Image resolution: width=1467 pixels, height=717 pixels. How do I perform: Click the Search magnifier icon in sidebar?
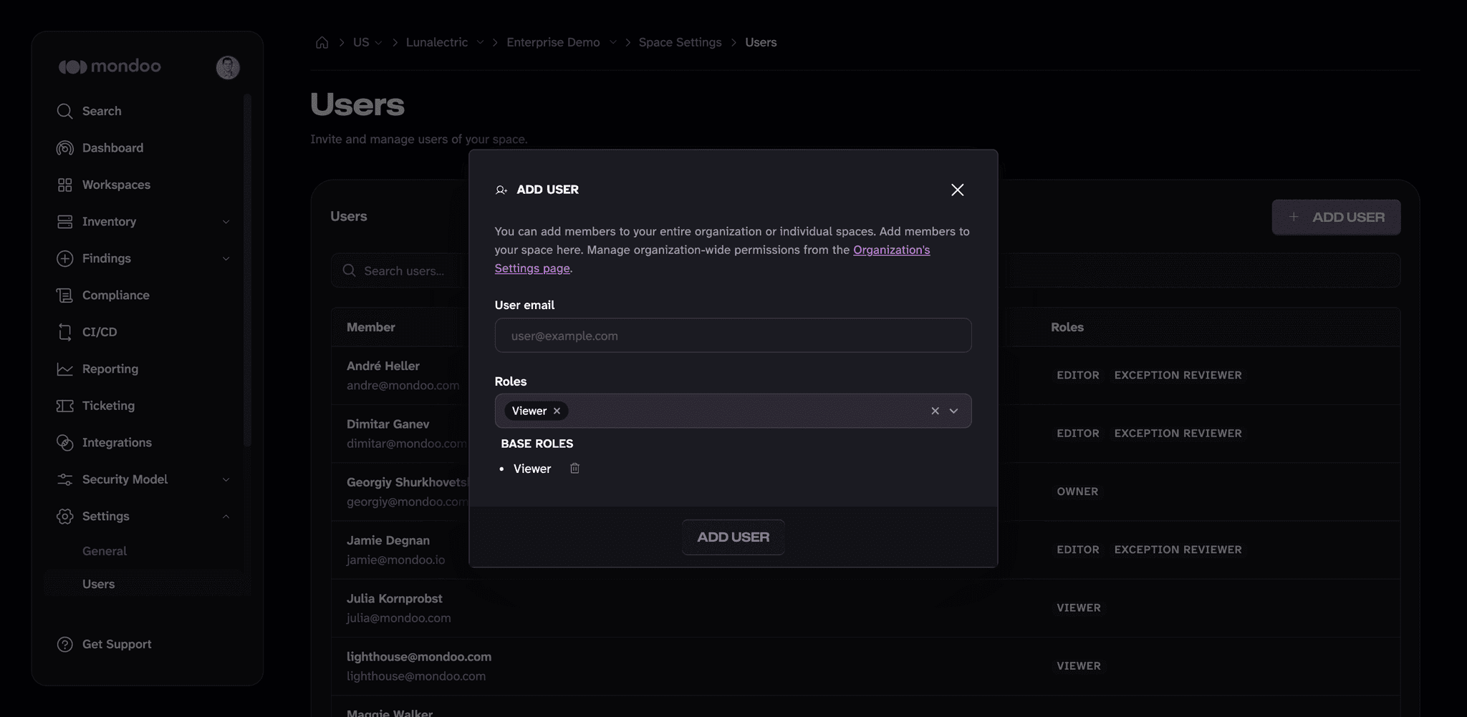[65, 111]
